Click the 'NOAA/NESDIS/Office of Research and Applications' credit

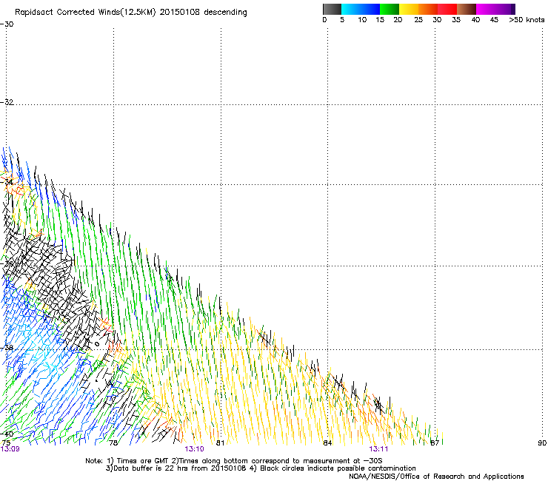tap(436, 477)
